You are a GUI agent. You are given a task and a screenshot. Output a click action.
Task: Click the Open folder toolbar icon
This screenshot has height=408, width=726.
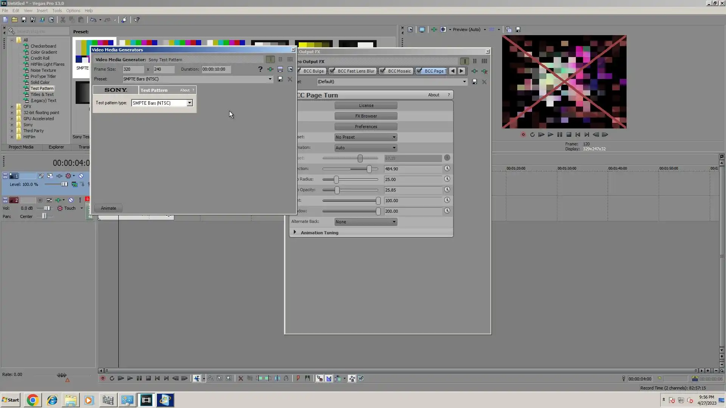(x=14, y=20)
